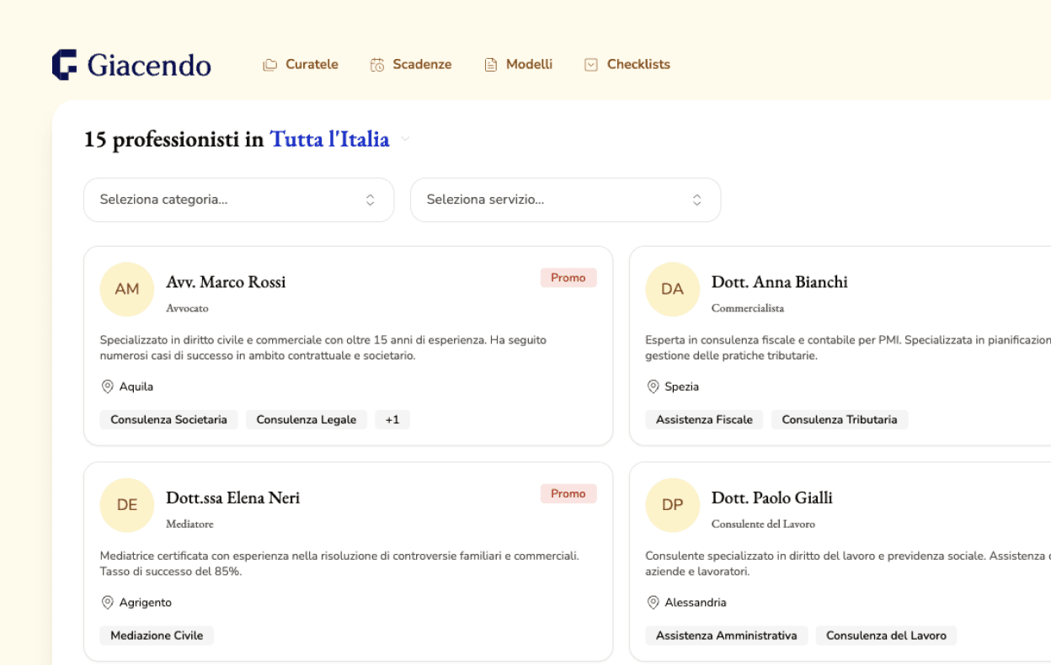Click the Scadenze calendar clock icon
Screen dimensions: 1051x665
377,65
